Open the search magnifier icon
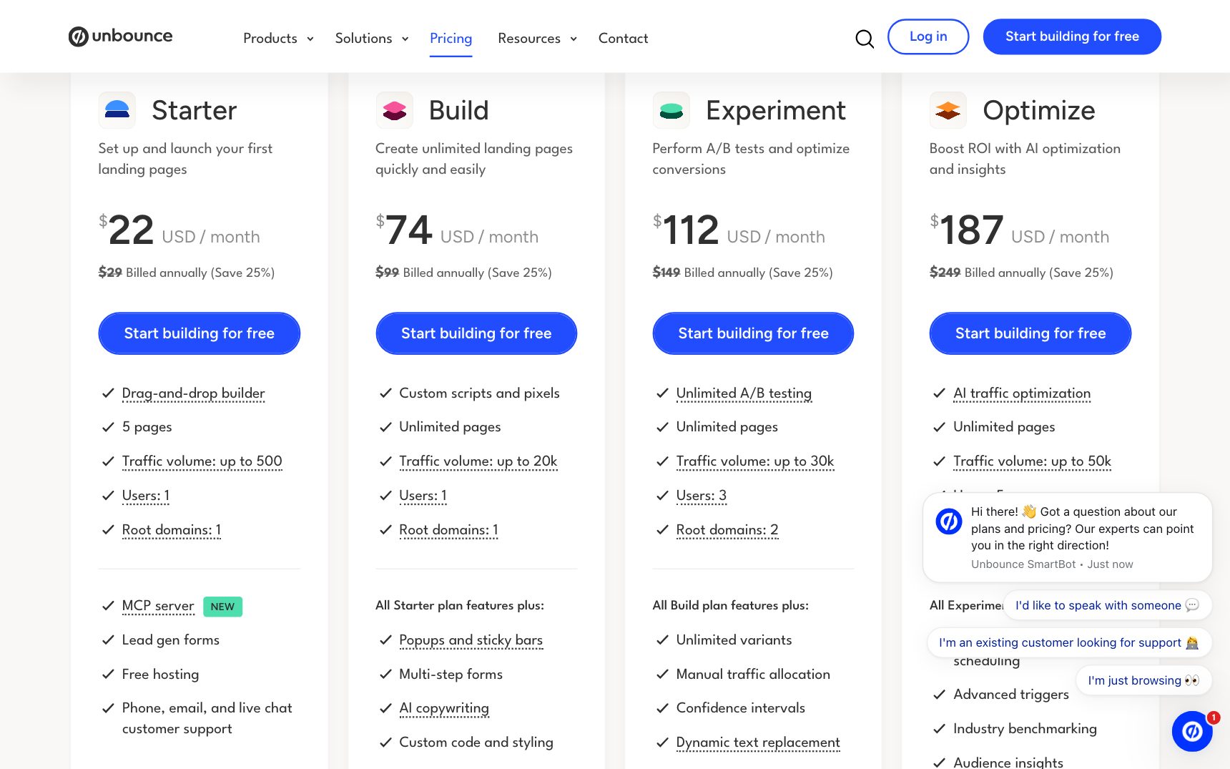 pyautogui.click(x=865, y=39)
